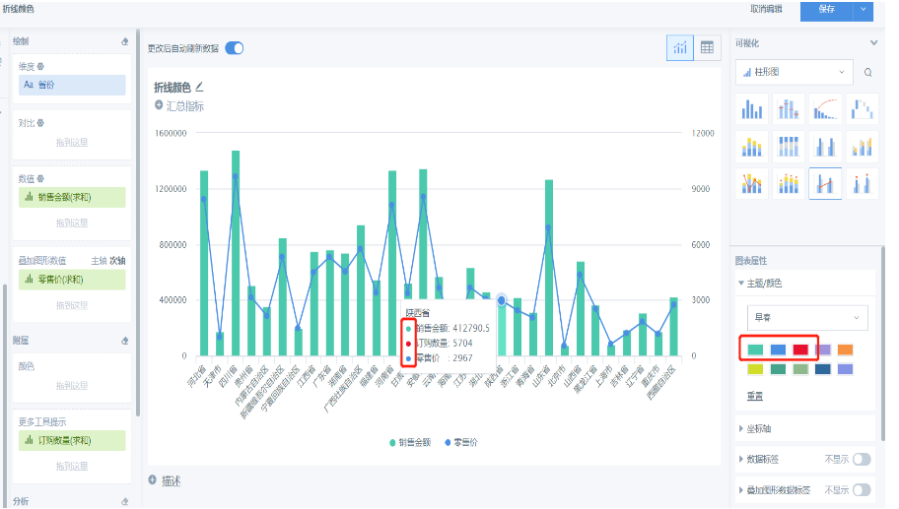
Task: Click the 保存 save button
Action: [x=826, y=9]
